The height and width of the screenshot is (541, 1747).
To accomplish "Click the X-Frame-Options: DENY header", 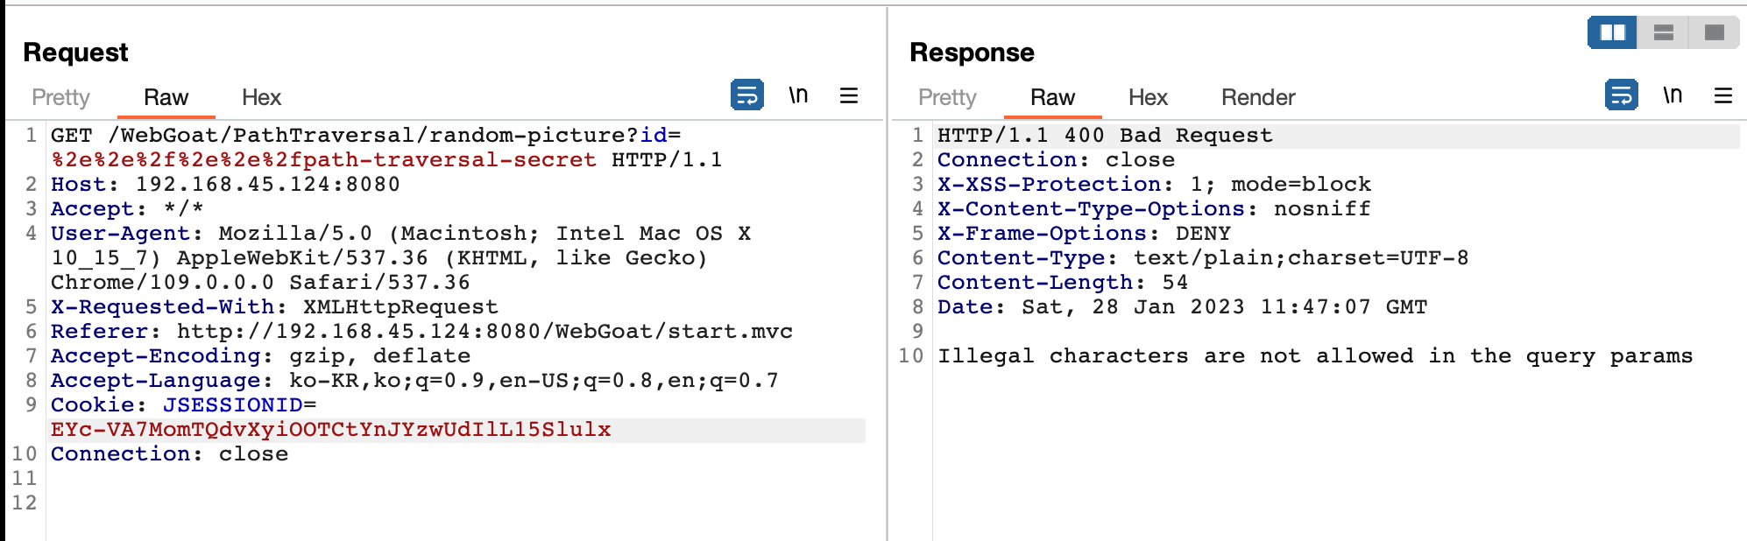I will (1084, 234).
